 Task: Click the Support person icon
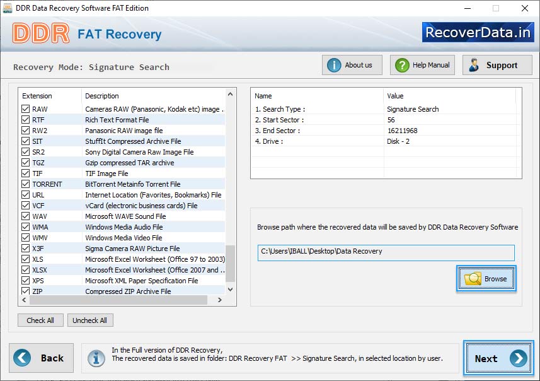tap(474, 65)
